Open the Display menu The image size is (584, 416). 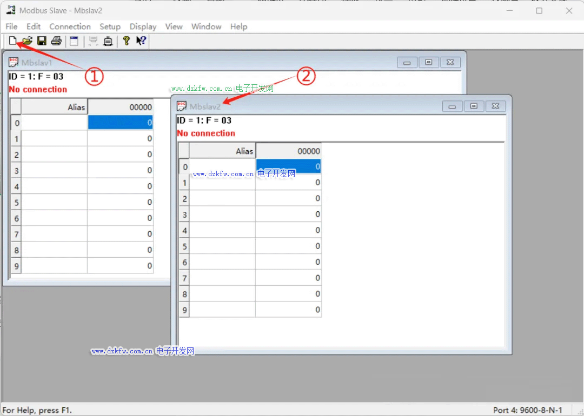[x=143, y=26]
